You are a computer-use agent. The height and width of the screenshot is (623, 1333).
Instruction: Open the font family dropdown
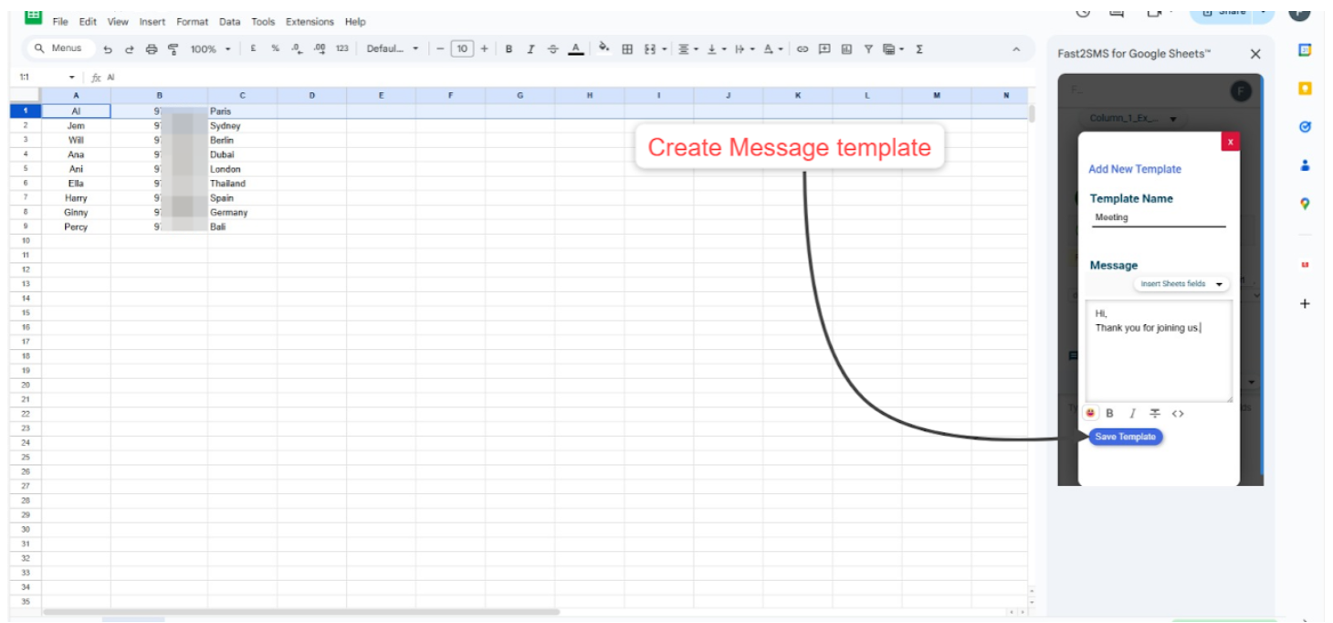[x=393, y=49]
